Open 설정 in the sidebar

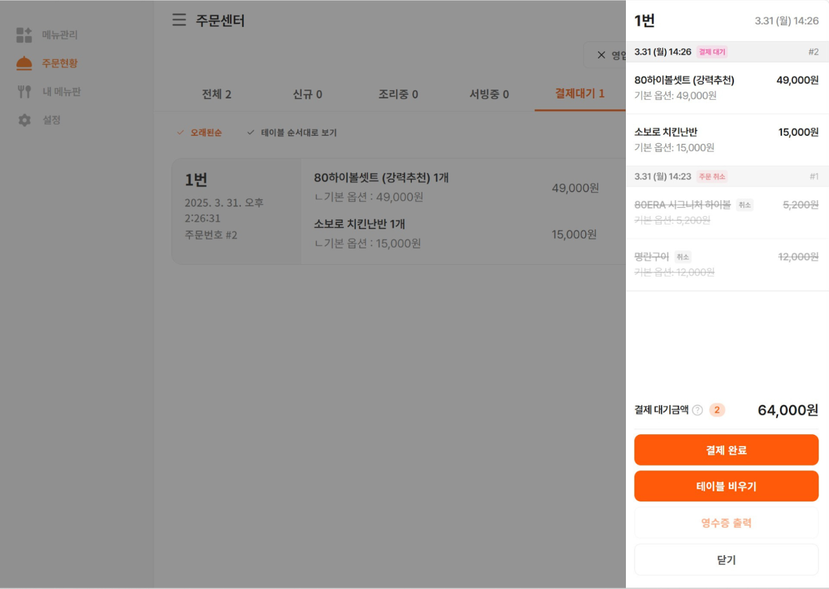[x=52, y=120]
